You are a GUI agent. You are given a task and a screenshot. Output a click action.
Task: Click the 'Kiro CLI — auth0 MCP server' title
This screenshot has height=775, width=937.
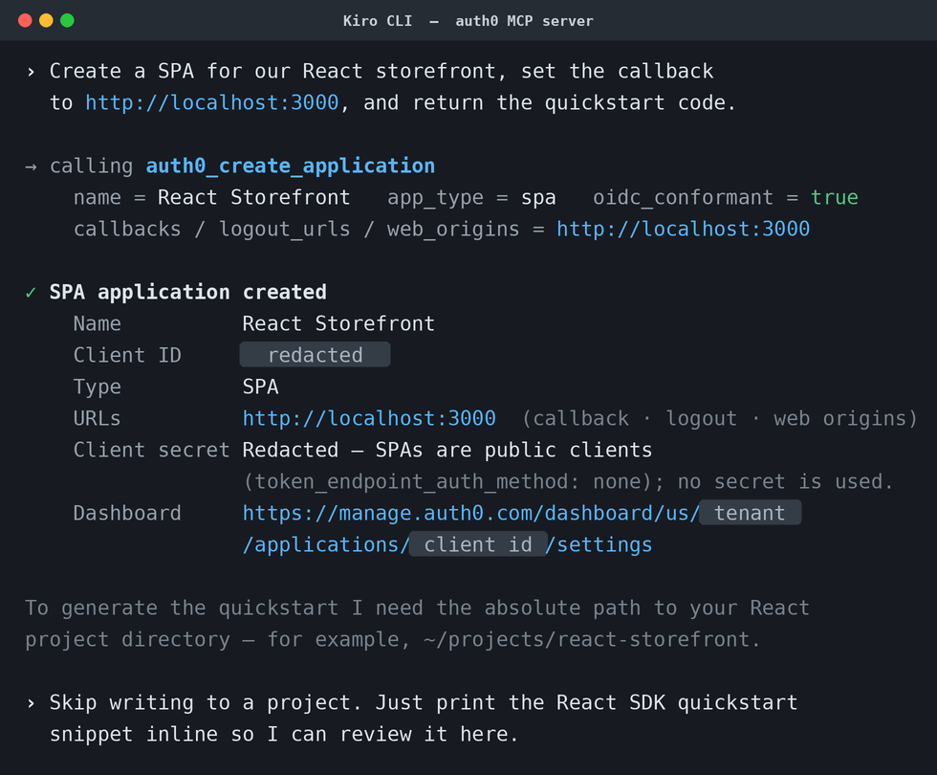tap(468, 21)
